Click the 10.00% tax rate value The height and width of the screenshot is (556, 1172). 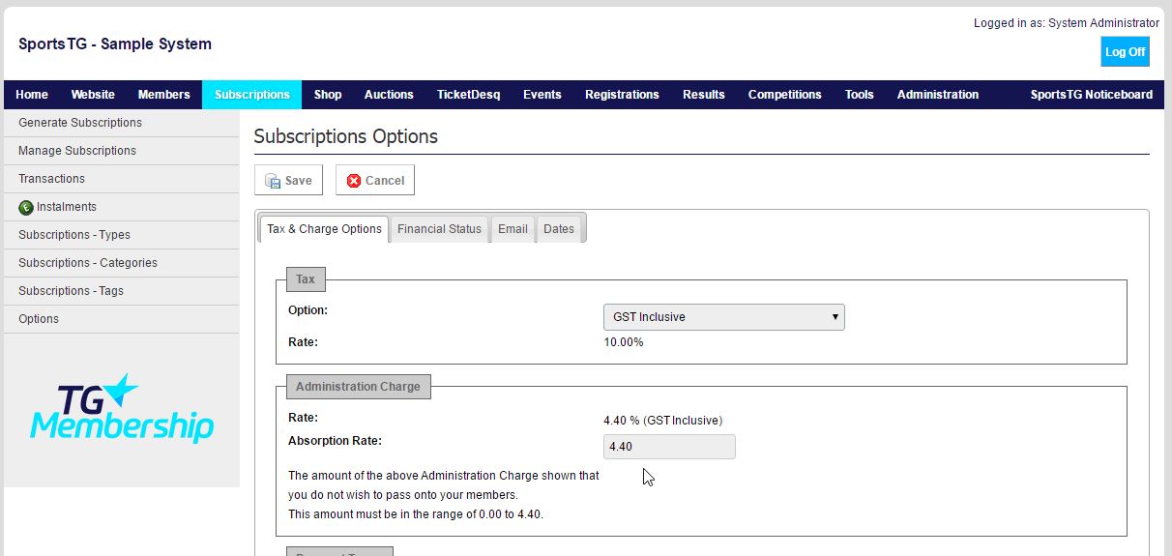tap(624, 342)
